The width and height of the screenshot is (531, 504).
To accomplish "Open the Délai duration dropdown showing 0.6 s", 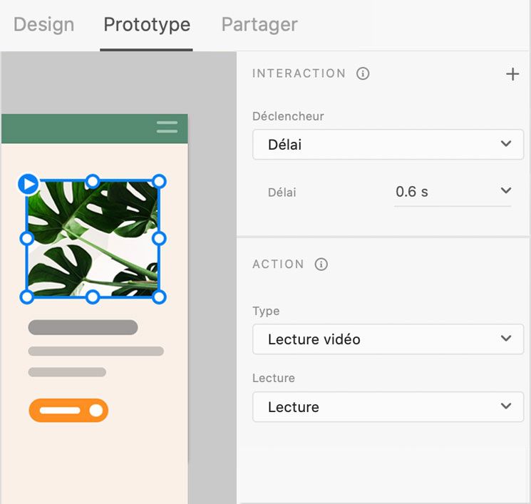I will coord(452,192).
